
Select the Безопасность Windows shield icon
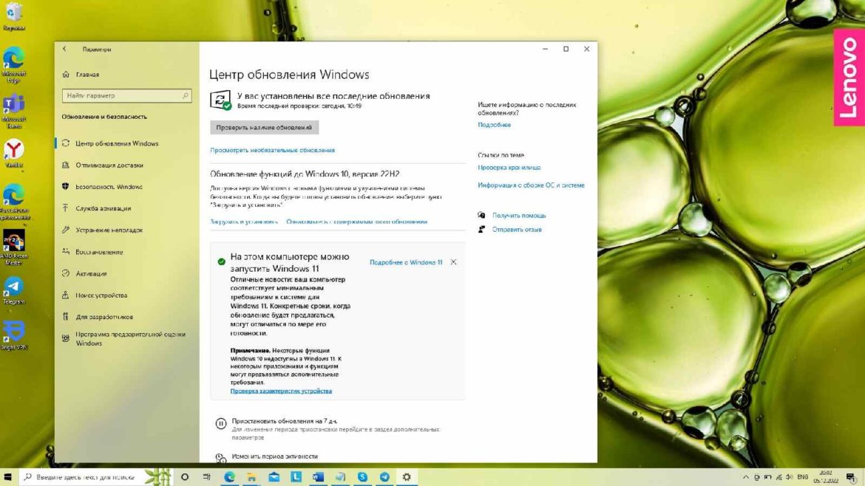pyautogui.click(x=65, y=186)
